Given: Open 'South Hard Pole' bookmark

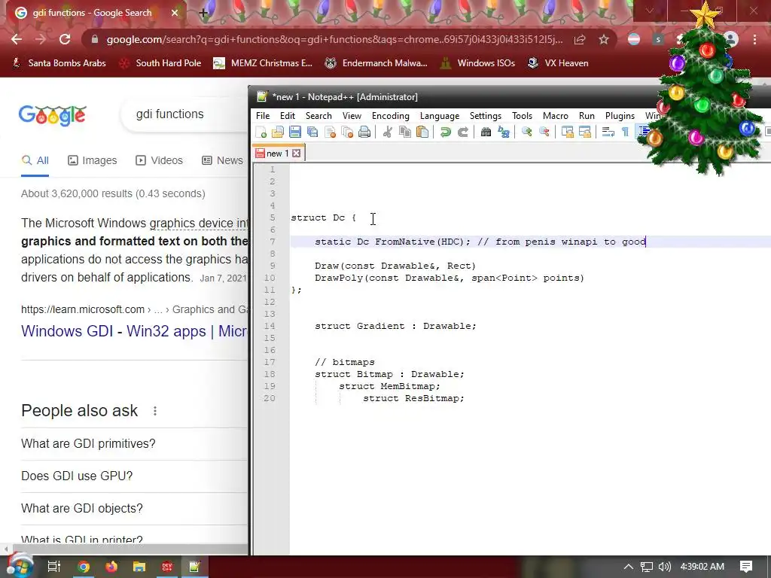Looking at the screenshot, I should [160, 63].
